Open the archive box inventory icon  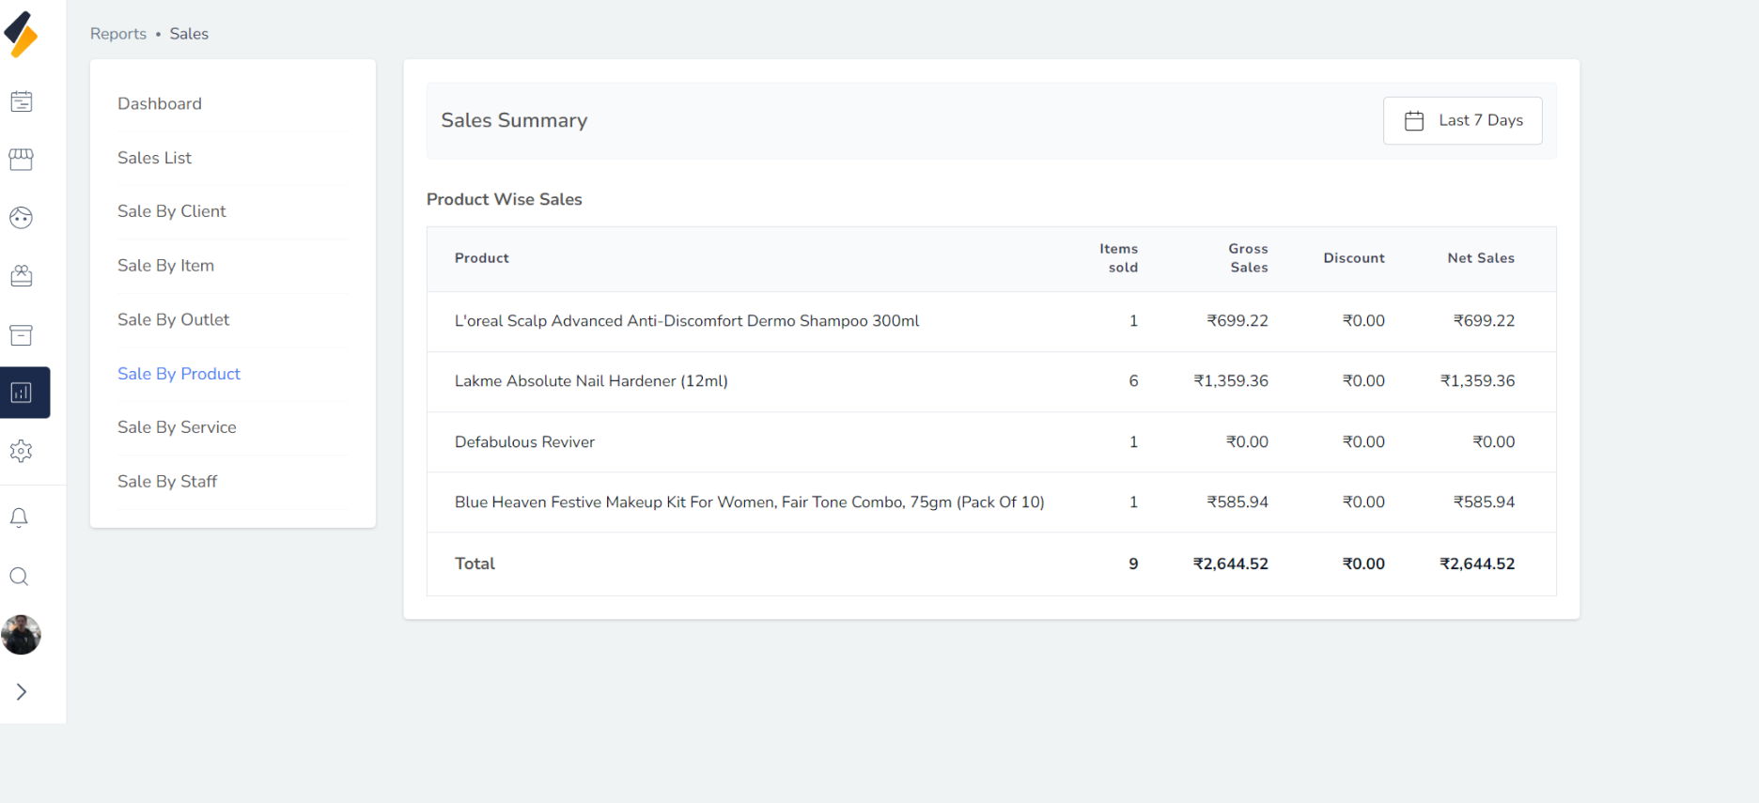tap(21, 334)
